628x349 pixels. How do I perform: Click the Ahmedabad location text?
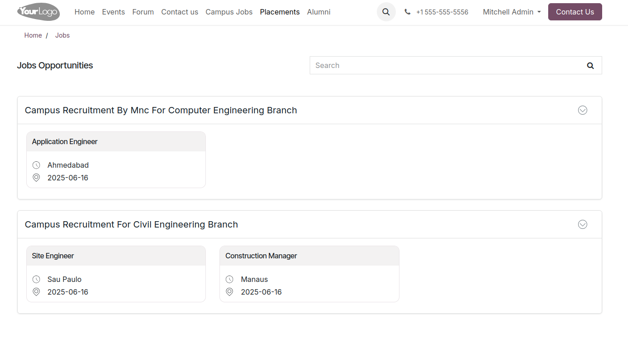tap(68, 165)
